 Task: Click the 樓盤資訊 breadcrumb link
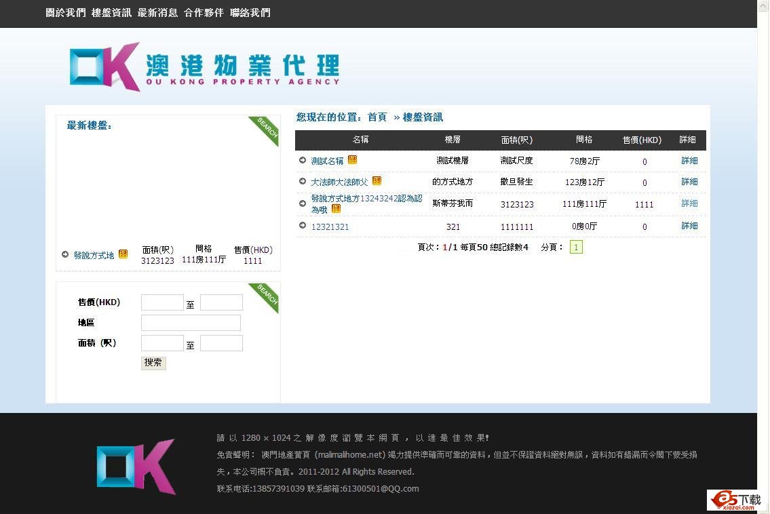[x=423, y=117]
